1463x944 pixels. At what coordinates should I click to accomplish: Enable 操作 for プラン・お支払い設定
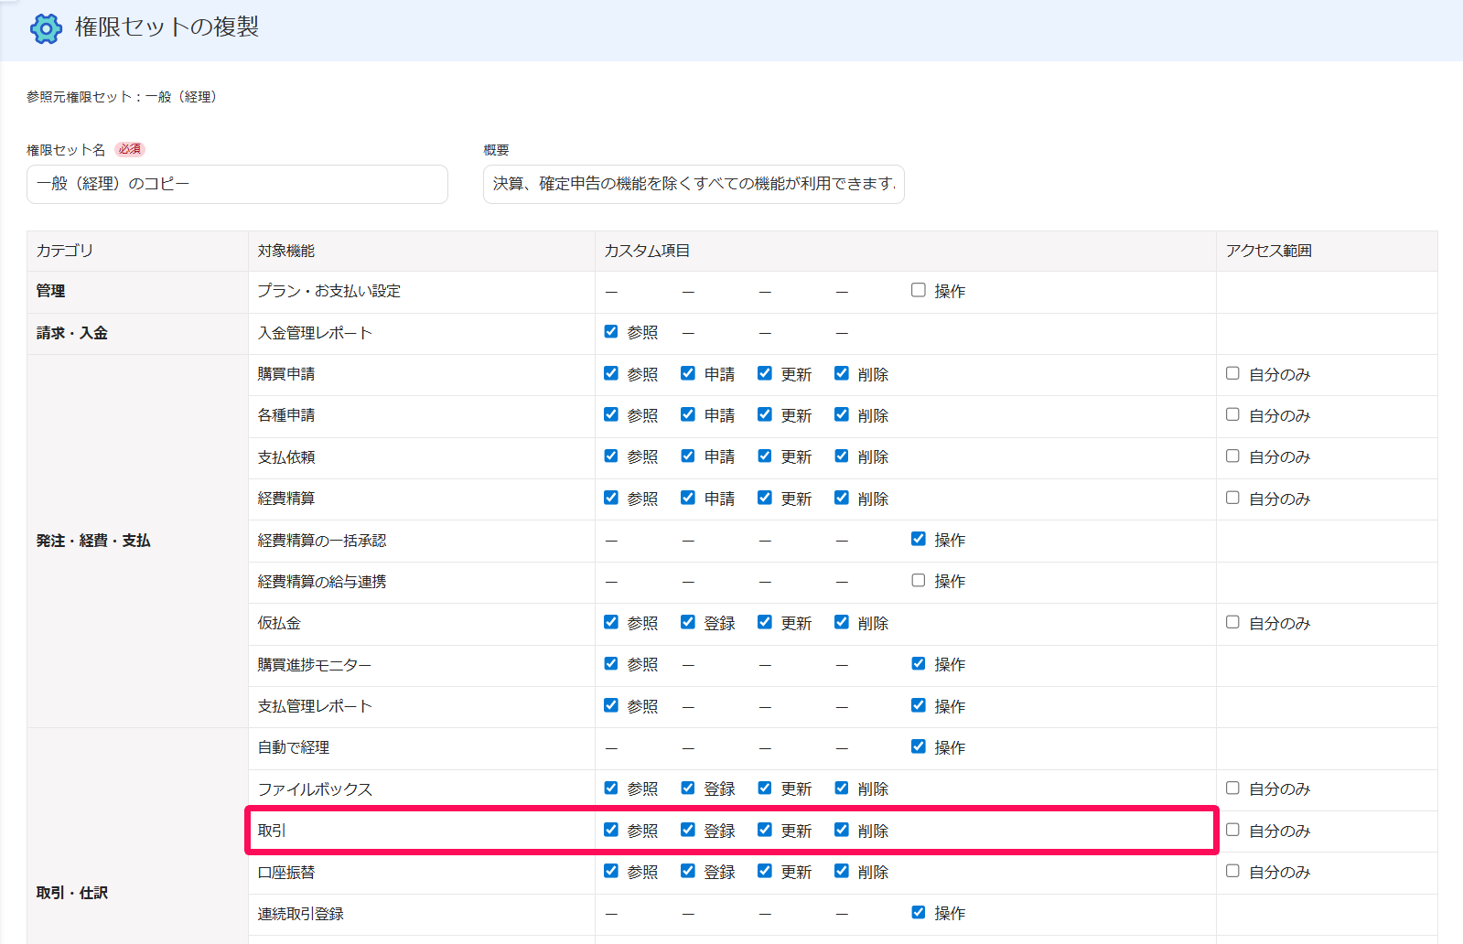click(x=919, y=290)
